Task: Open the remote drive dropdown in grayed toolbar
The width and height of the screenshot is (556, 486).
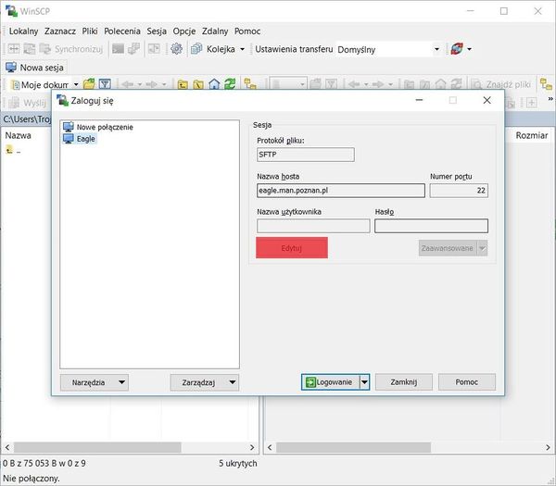Action: (302, 84)
